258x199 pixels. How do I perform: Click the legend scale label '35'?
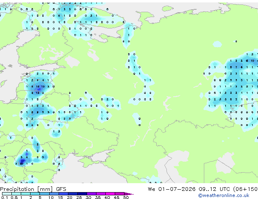pyautogui.click(x=98, y=197)
